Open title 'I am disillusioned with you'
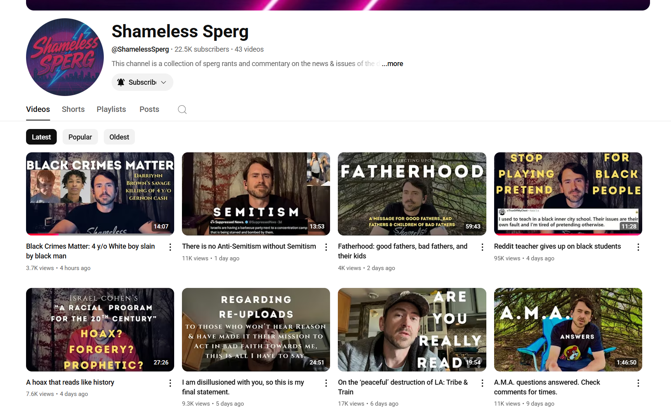The width and height of the screenshot is (671, 408). 243,387
